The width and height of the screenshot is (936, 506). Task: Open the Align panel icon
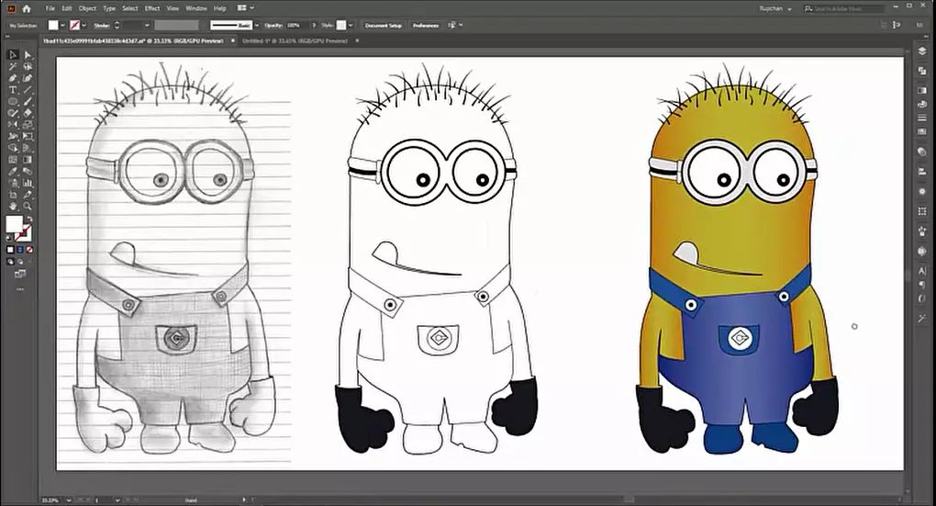tap(921, 172)
